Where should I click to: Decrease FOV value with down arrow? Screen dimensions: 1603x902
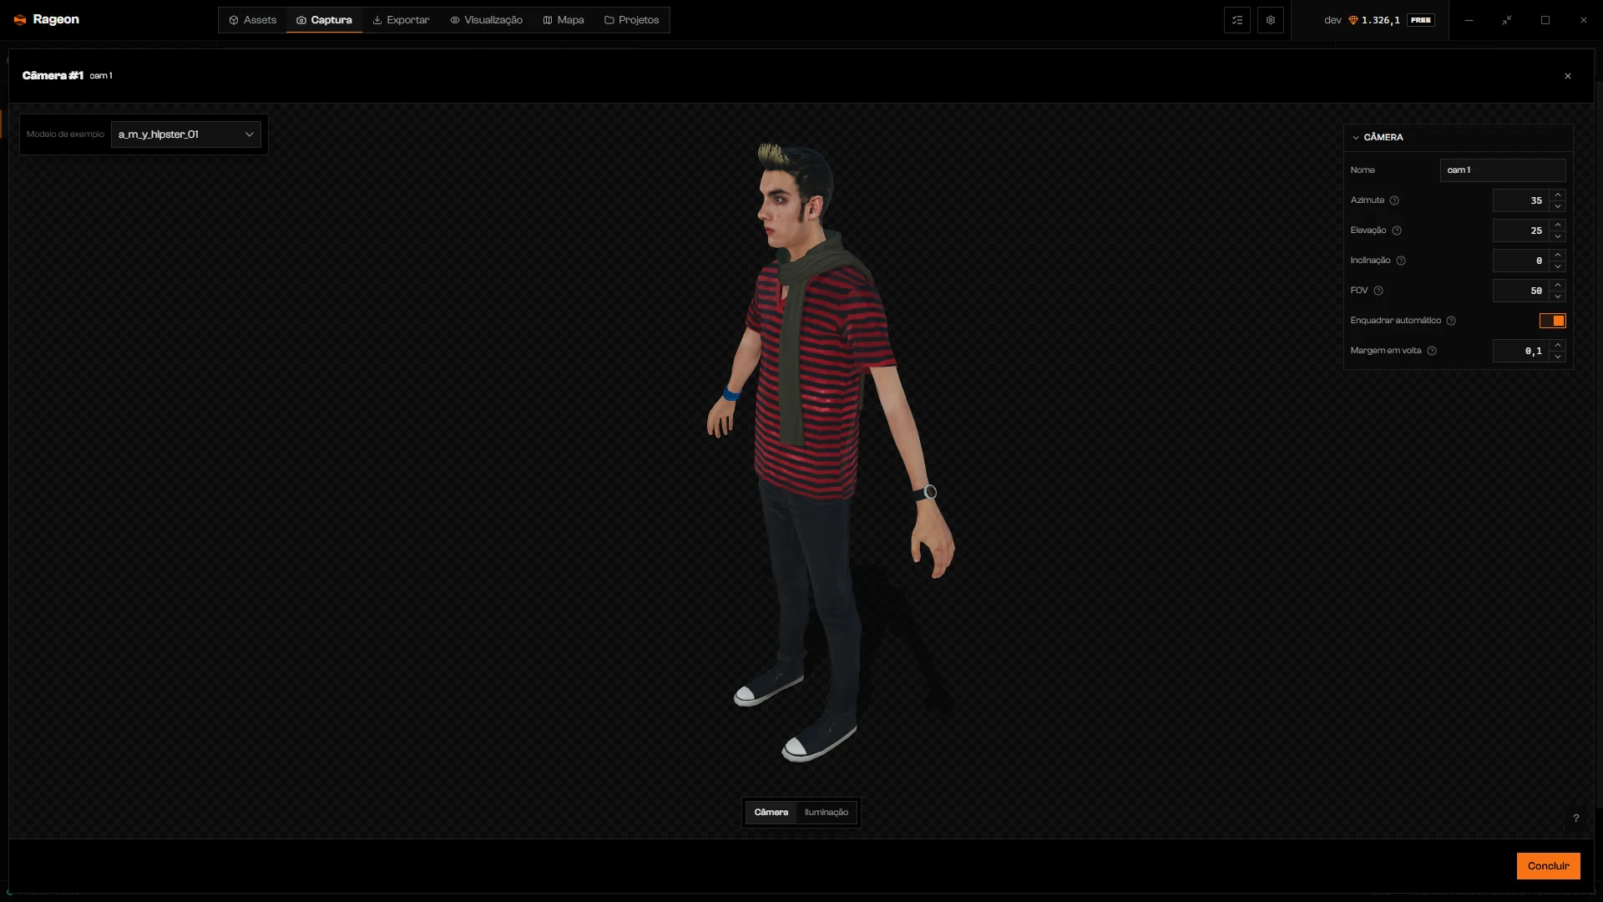(1558, 296)
